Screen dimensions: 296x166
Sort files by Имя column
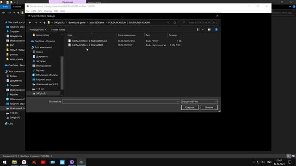[92, 35]
